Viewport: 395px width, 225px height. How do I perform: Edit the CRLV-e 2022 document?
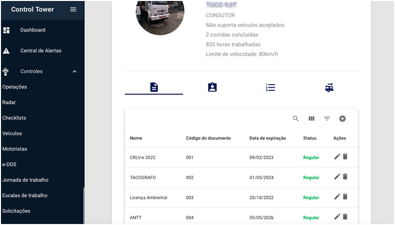(x=337, y=157)
